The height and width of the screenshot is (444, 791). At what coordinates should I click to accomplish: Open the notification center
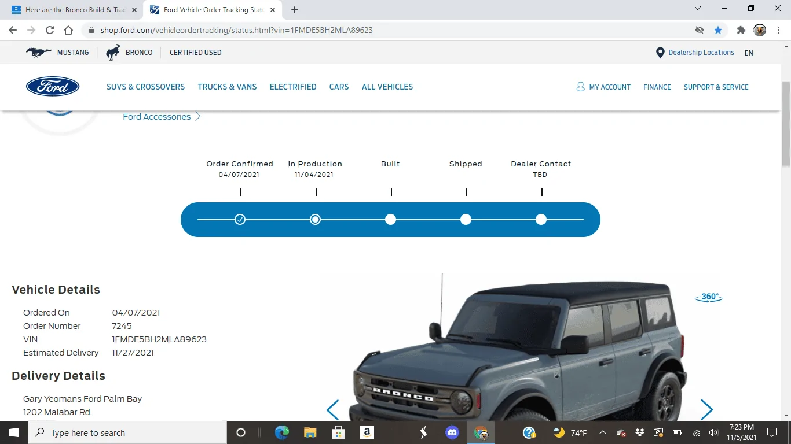pos(772,432)
